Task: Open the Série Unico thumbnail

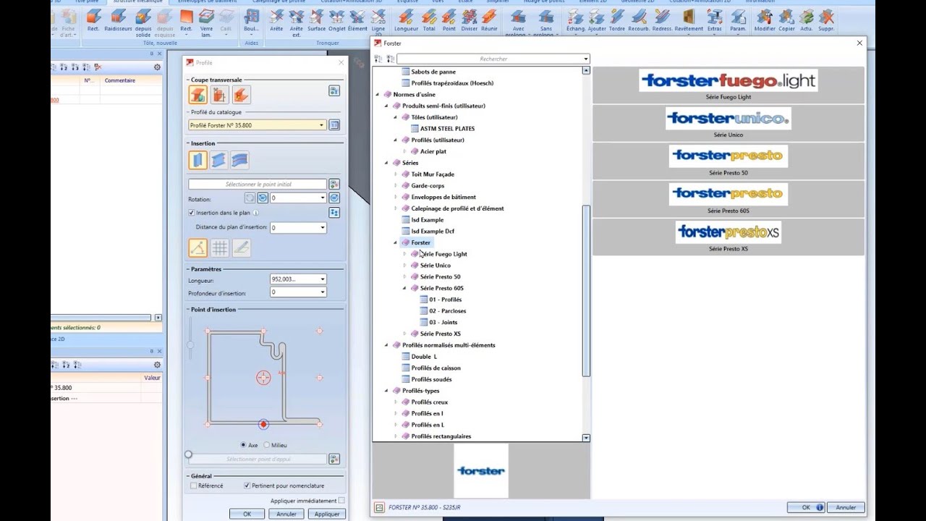Action: [729, 123]
